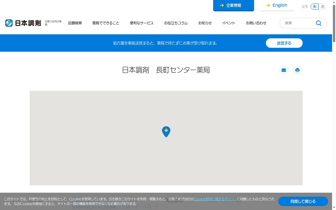Click the 日本調剤 長町センター薬局 heading
This screenshot has height=210, width=336.
coord(166,70)
